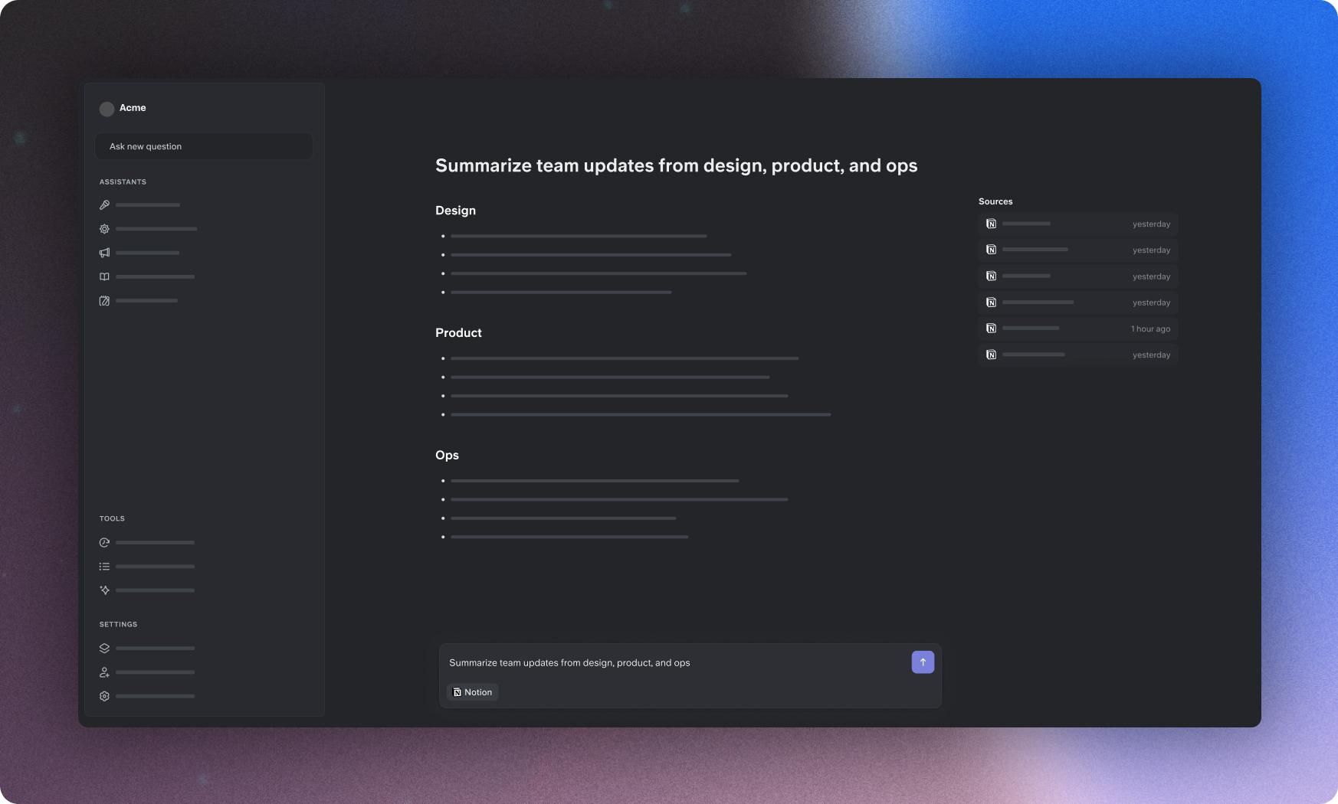Click the ASSISTANTS section label

[x=123, y=182]
